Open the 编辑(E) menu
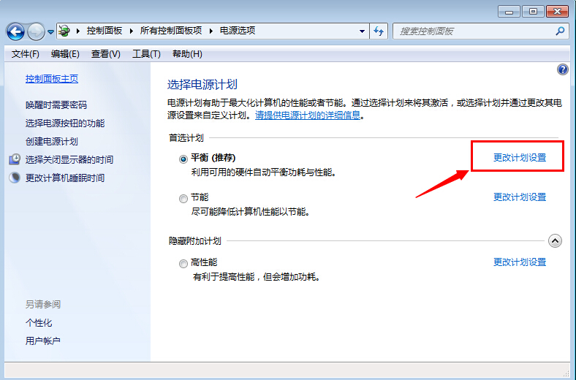576x380 pixels. pyautogui.click(x=65, y=54)
